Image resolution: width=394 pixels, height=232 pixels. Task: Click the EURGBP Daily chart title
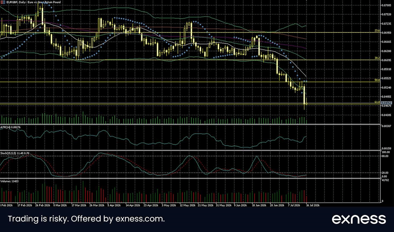coord(32,2)
